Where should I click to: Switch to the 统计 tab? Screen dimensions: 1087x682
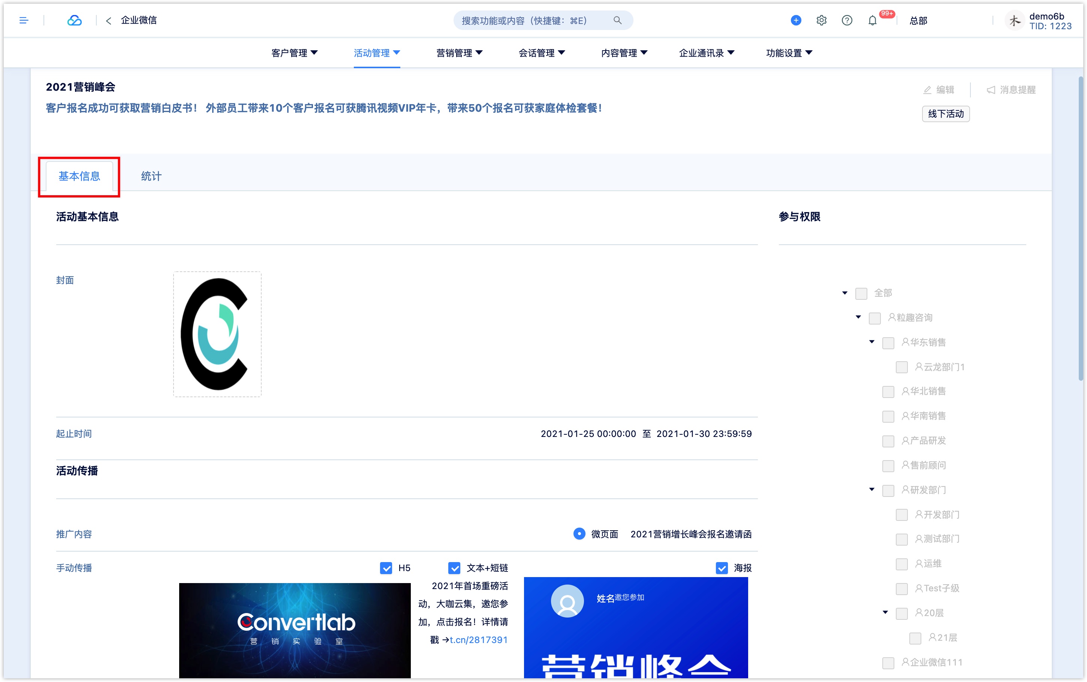[151, 176]
